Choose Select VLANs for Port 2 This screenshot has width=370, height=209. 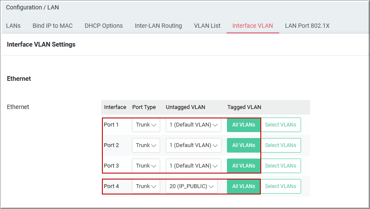280,145
